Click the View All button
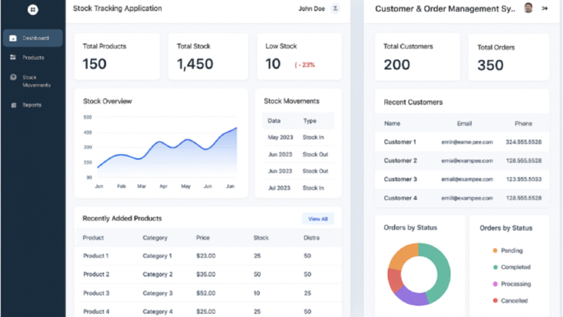This screenshot has width=563, height=317. [318, 219]
